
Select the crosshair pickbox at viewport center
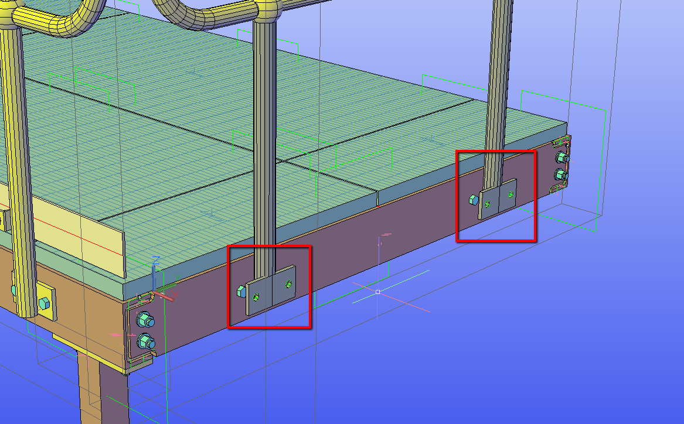(377, 292)
